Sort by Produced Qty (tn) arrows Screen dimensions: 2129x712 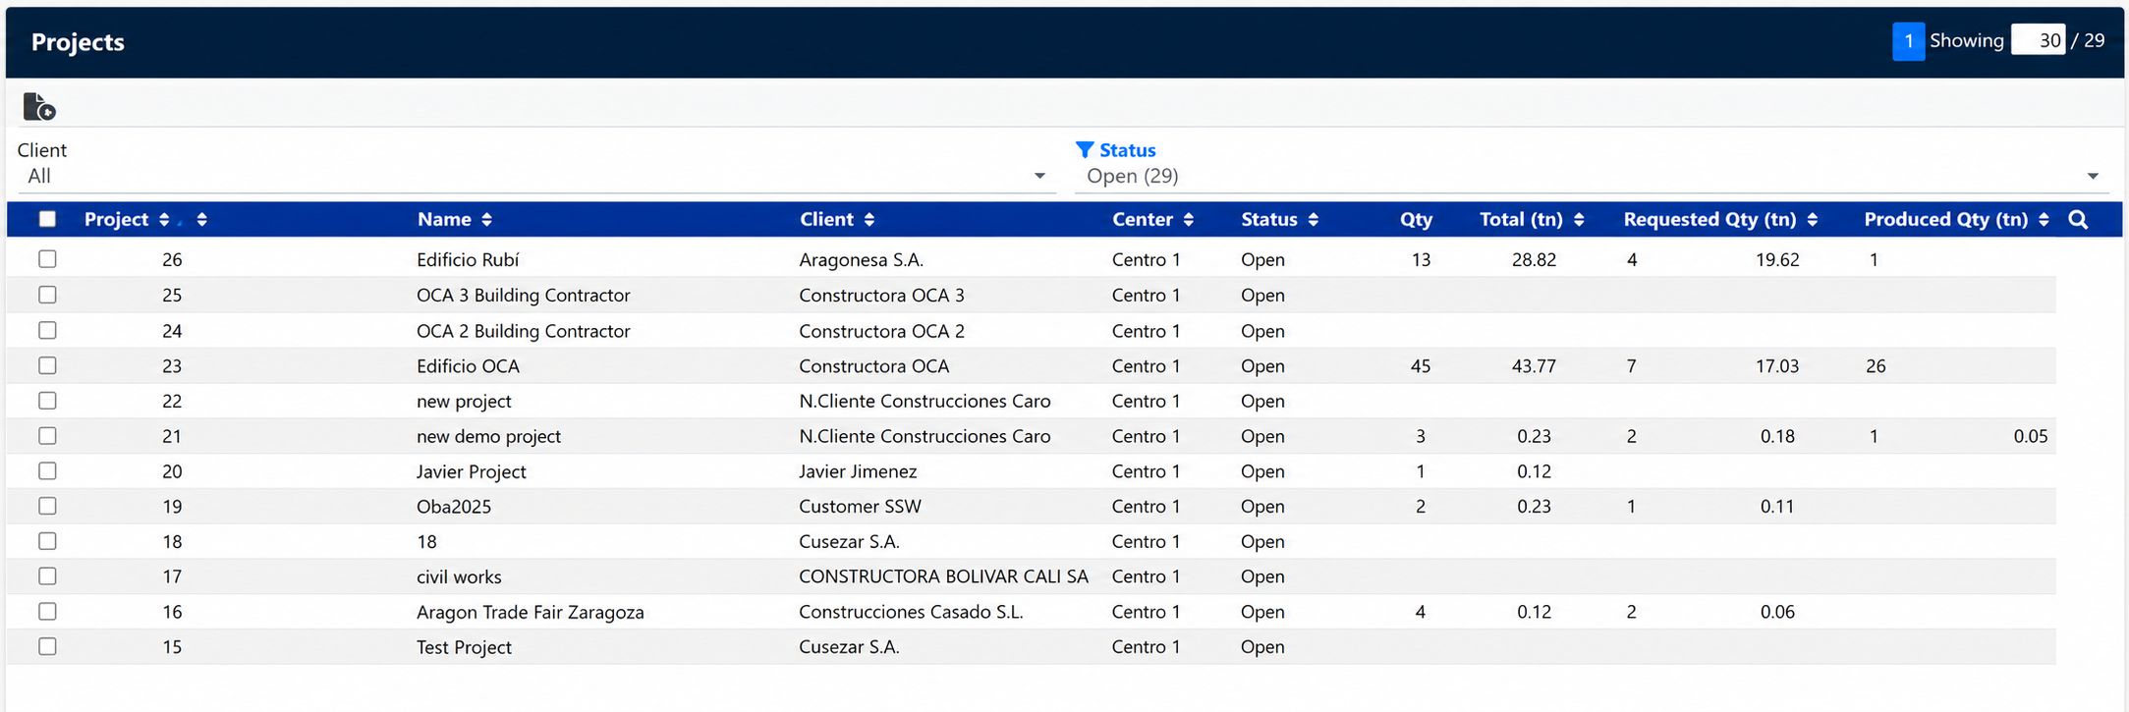(2044, 220)
